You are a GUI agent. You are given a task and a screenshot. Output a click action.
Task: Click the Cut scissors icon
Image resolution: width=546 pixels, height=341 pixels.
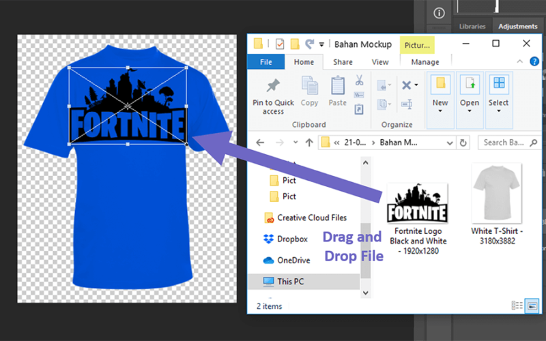[x=360, y=80]
